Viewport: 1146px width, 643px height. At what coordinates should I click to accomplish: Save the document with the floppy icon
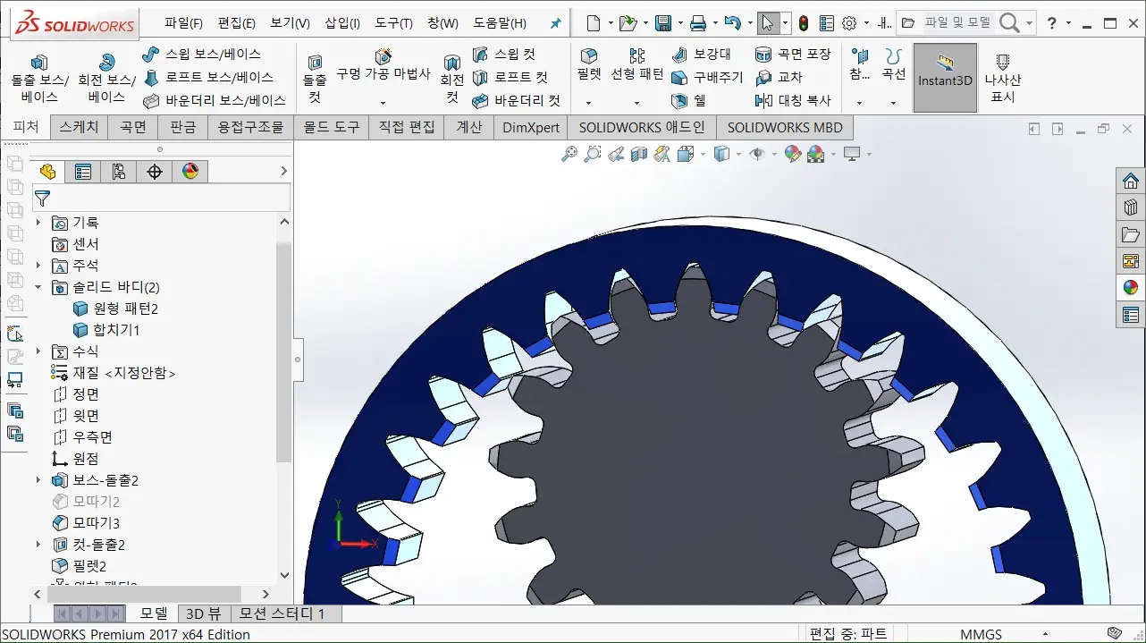pyautogui.click(x=662, y=23)
